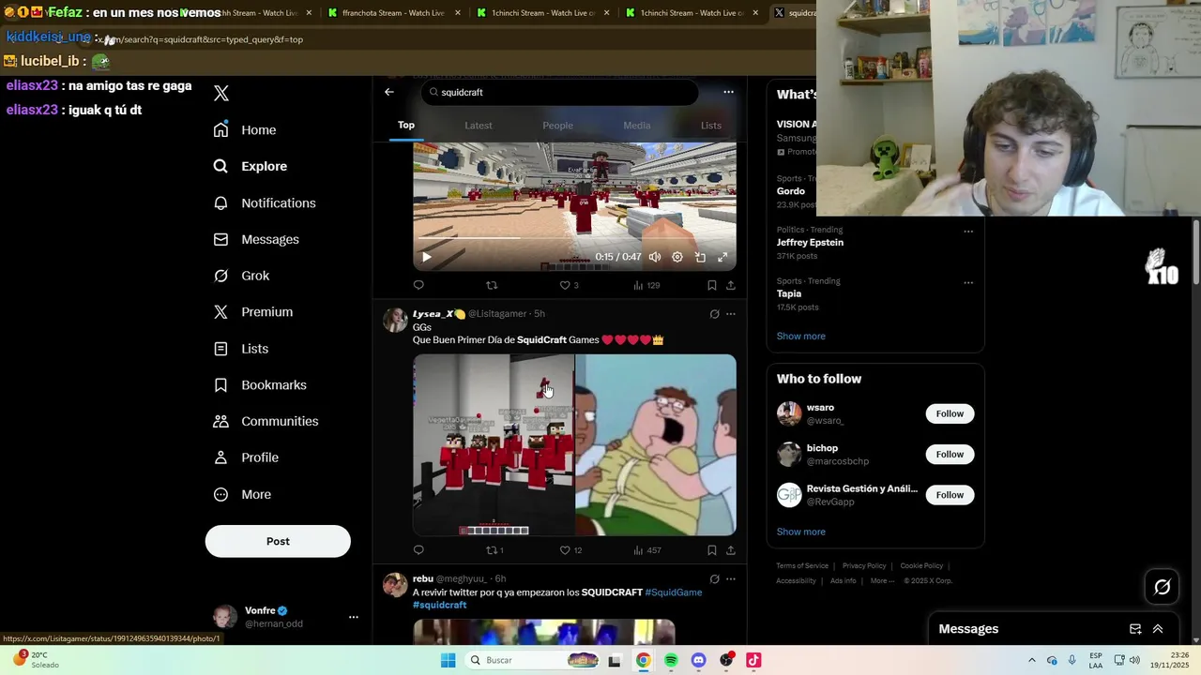The image size is (1201, 675).
Task: Open the #SquidGame hashtag link
Action: pos(674,592)
